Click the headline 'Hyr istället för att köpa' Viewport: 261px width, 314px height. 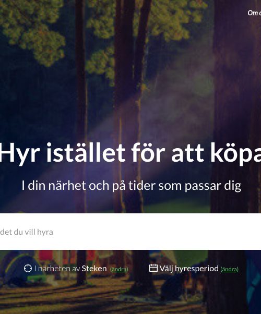click(130, 153)
